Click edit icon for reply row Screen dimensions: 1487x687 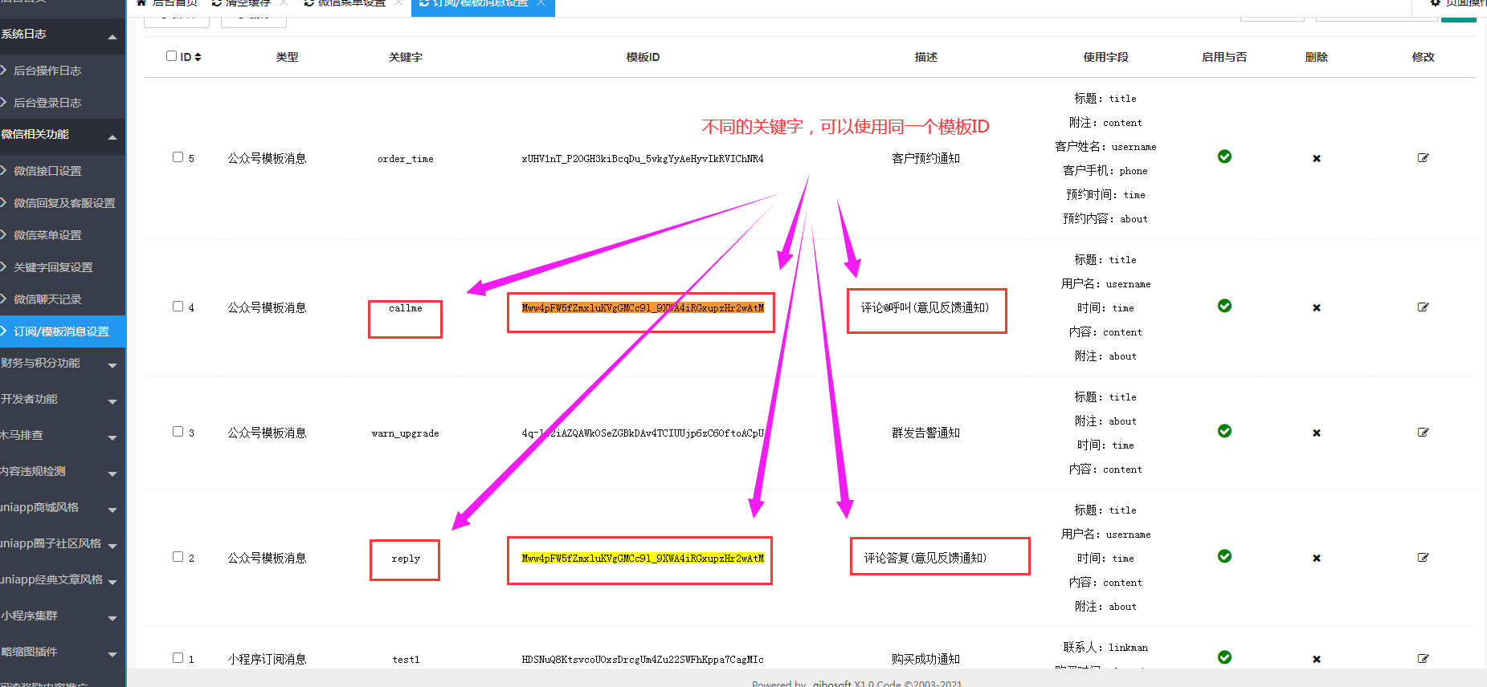1423,558
